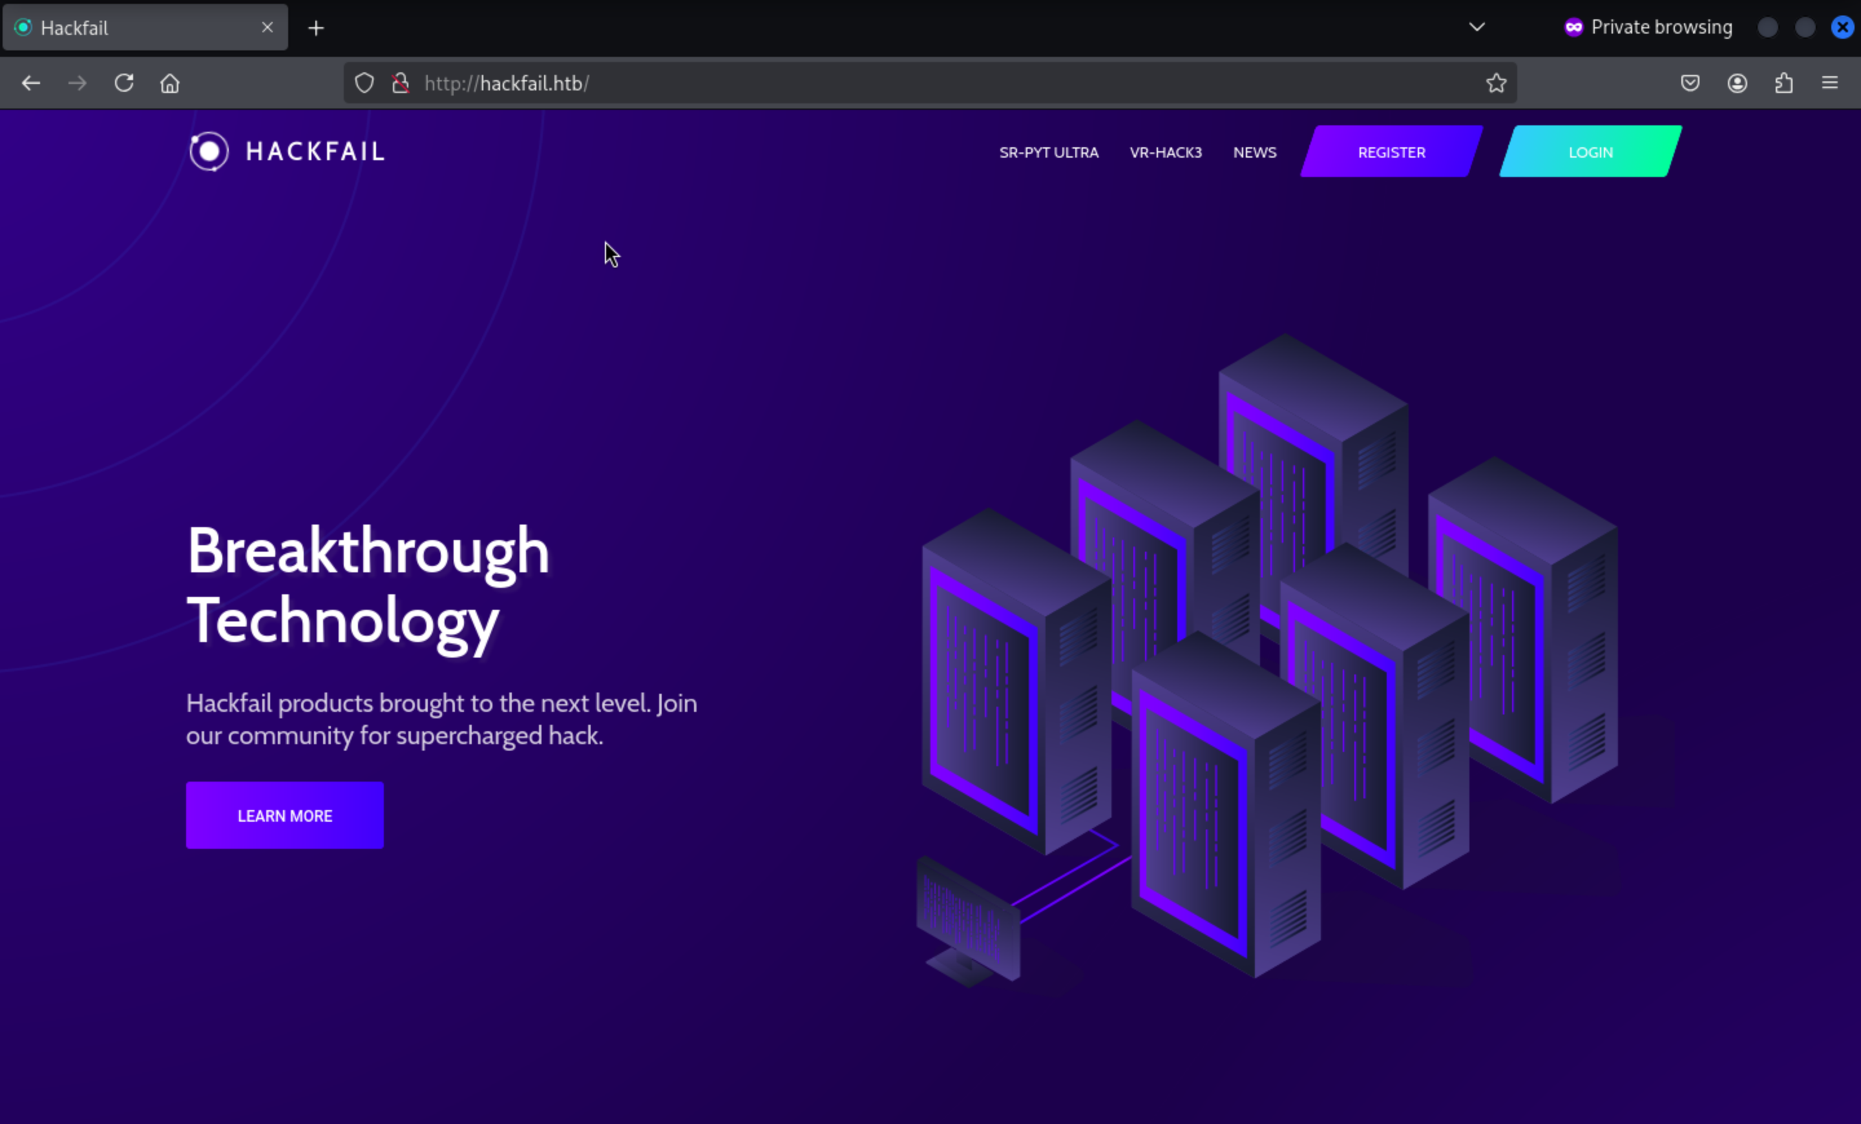Click the server racks illustration
Viewport: 1861px width, 1124px height.
point(1267,660)
